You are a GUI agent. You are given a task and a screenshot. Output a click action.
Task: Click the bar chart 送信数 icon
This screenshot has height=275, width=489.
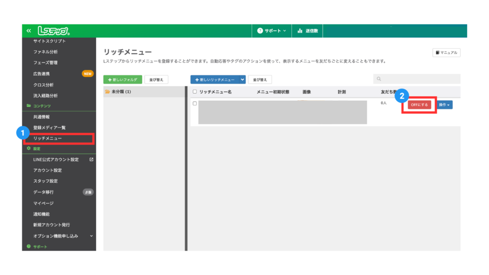point(300,31)
